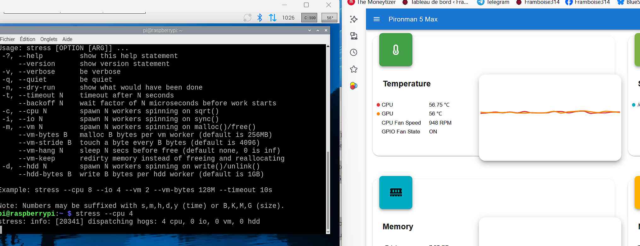This screenshot has width=640, height=246.
Task: Open bookmarks star sidebar icon
Action: point(354,69)
